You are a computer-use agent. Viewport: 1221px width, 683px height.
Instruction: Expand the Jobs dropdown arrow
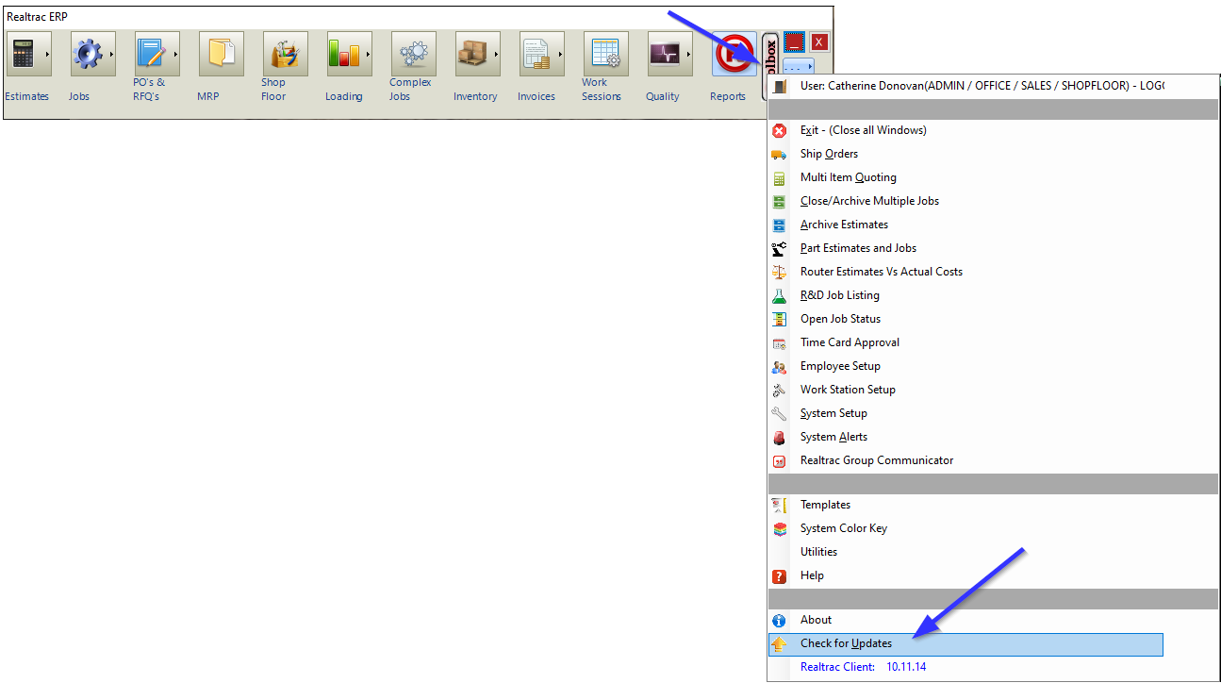[109, 54]
